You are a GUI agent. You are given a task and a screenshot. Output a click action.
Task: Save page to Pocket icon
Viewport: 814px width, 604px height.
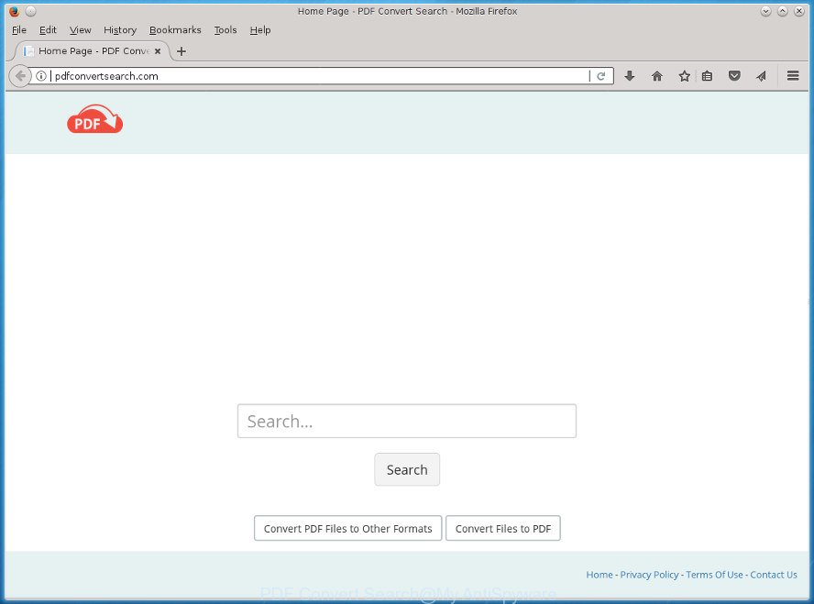point(734,76)
